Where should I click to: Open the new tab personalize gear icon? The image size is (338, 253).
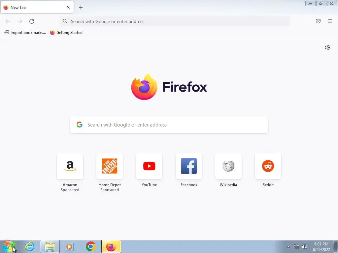coord(328,47)
